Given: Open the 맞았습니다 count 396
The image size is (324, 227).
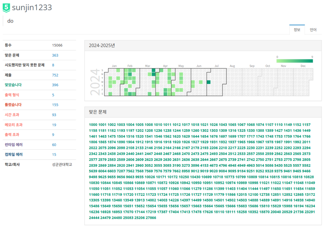Looking at the screenshot, I should click(x=55, y=85).
